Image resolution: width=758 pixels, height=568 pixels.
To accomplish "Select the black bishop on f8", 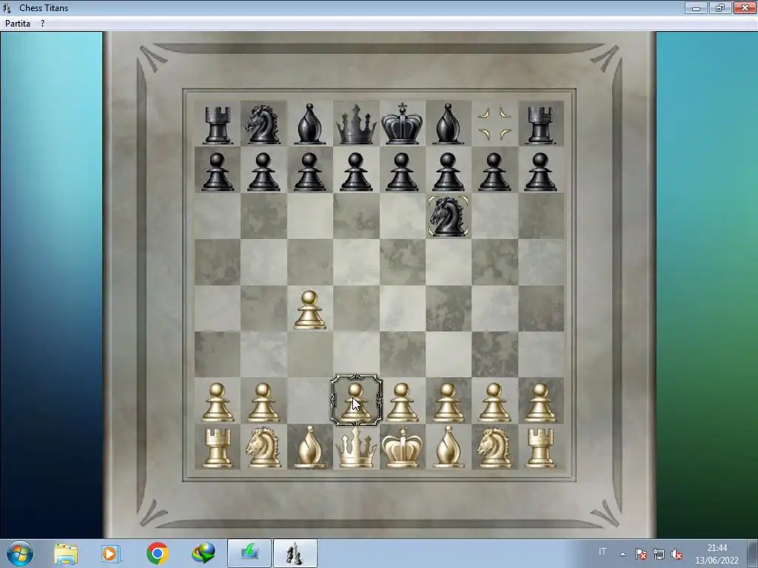I will click(x=448, y=124).
